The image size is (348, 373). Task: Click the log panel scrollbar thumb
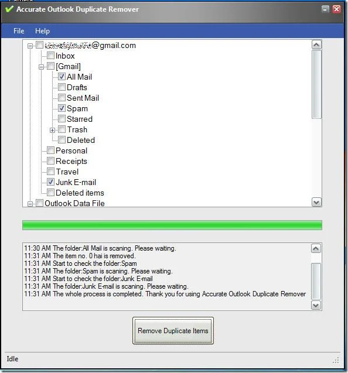pyautogui.click(x=316, y=281)
